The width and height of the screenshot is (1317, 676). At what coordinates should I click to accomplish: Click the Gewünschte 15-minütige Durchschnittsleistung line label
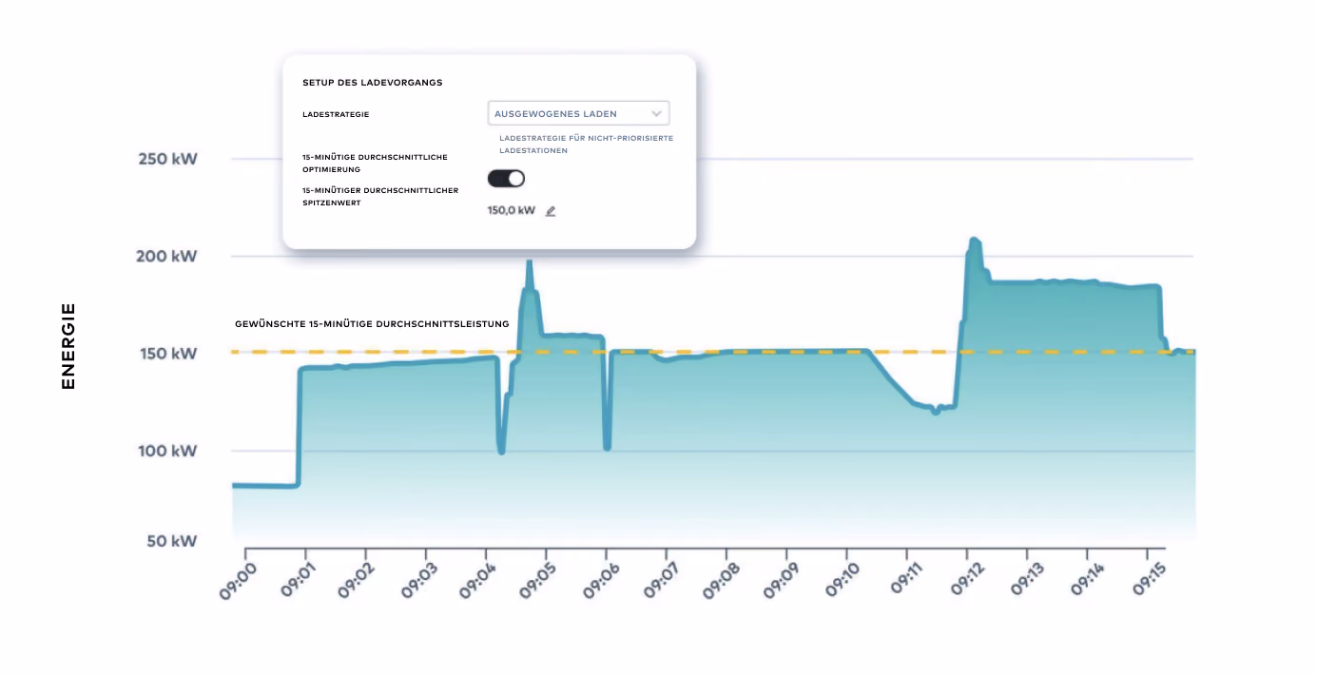coord(372,324)
